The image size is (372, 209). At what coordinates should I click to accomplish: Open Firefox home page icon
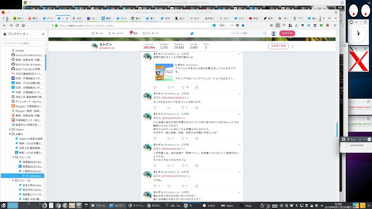tap(23, 26)
